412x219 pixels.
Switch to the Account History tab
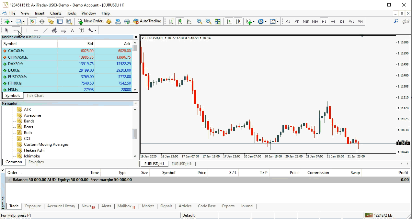(x=61, y=206)
